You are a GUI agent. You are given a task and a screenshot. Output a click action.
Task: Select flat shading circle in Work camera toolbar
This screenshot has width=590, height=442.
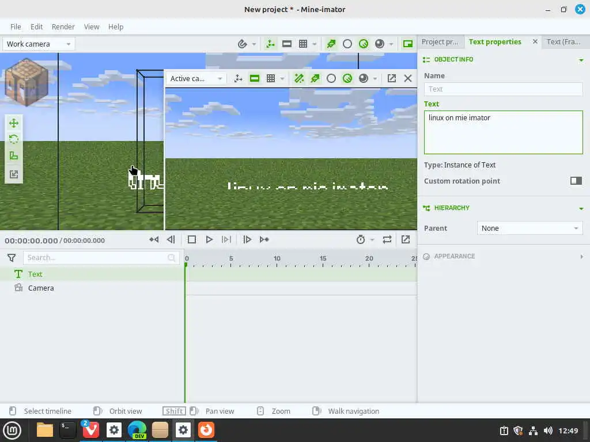tap(347, 44)
